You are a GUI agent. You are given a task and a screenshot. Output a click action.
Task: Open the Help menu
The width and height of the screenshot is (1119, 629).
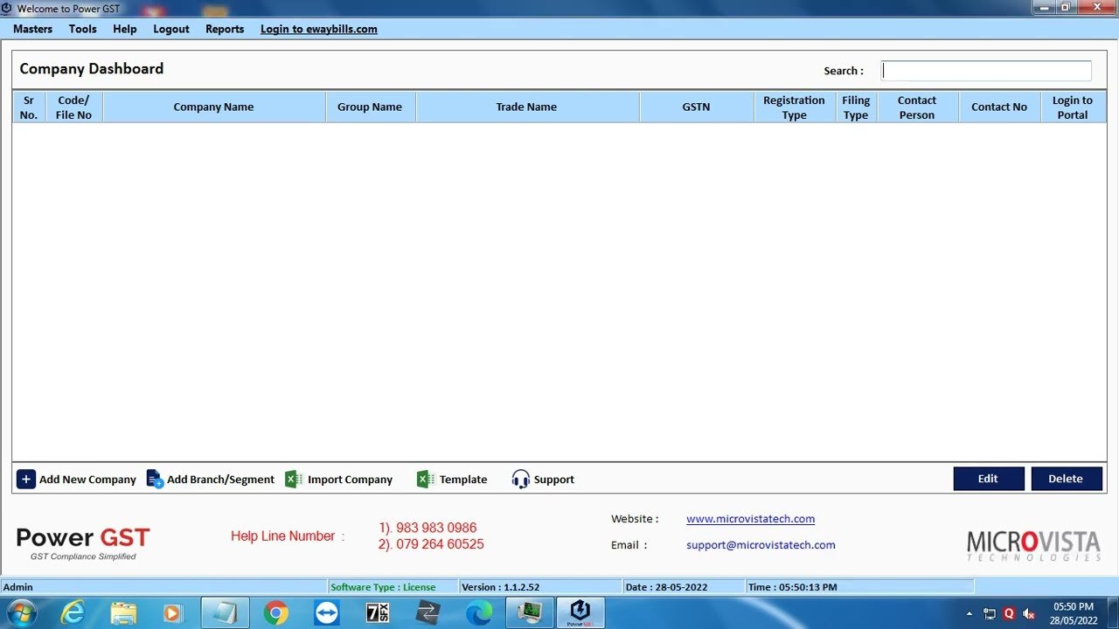[125, 29]
